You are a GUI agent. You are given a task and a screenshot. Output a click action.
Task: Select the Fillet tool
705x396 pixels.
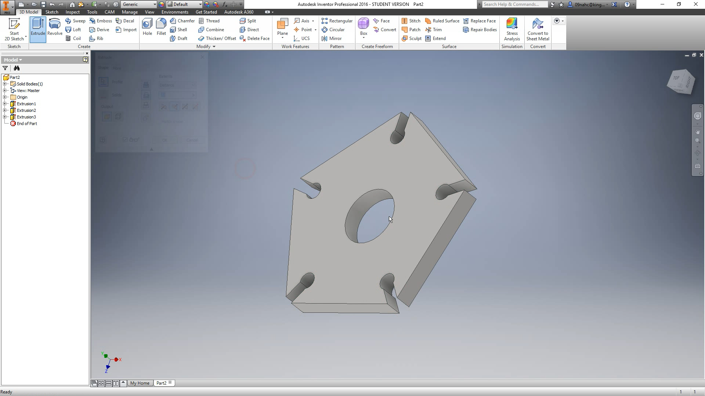[161, 27]
